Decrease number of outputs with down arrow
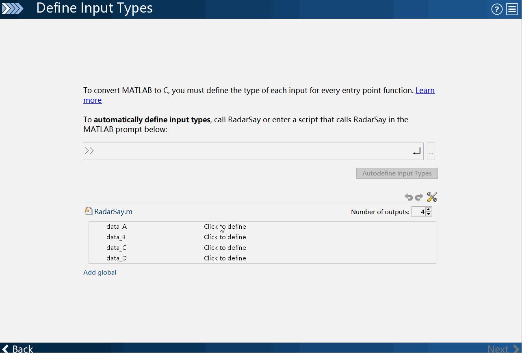 pyautogui.click(x=428, y=214)
